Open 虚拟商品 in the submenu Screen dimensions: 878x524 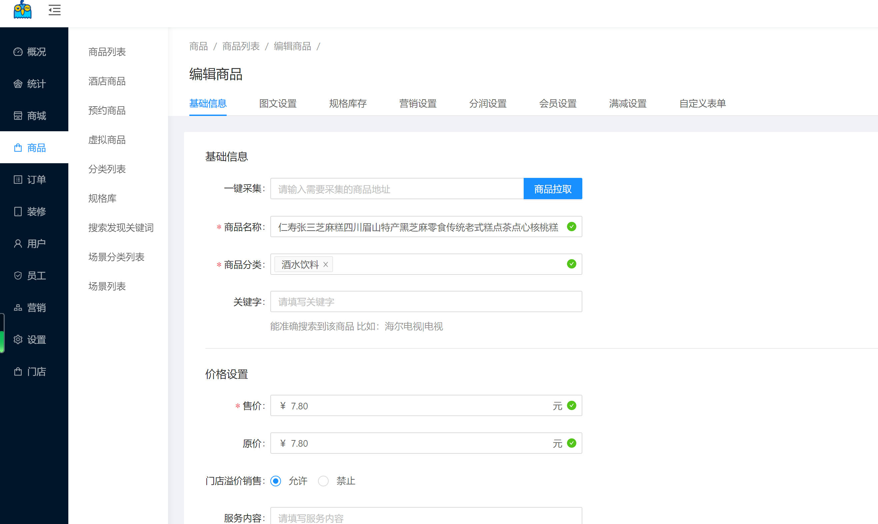(x=107, y=140)
